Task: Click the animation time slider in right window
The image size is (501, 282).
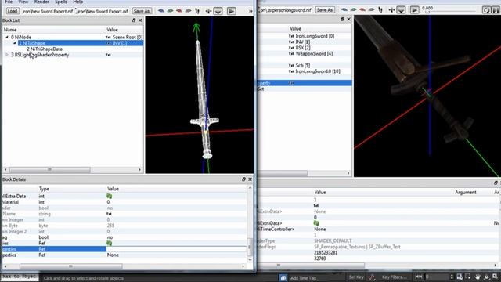Action: click(x=451, y=12)
